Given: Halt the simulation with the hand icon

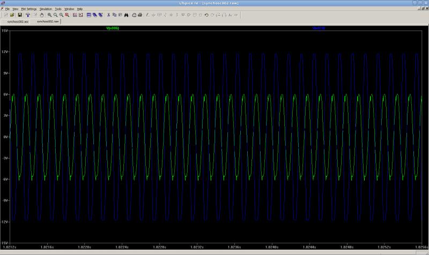Looking at the screenshot, I should click(x=41, y=15).
